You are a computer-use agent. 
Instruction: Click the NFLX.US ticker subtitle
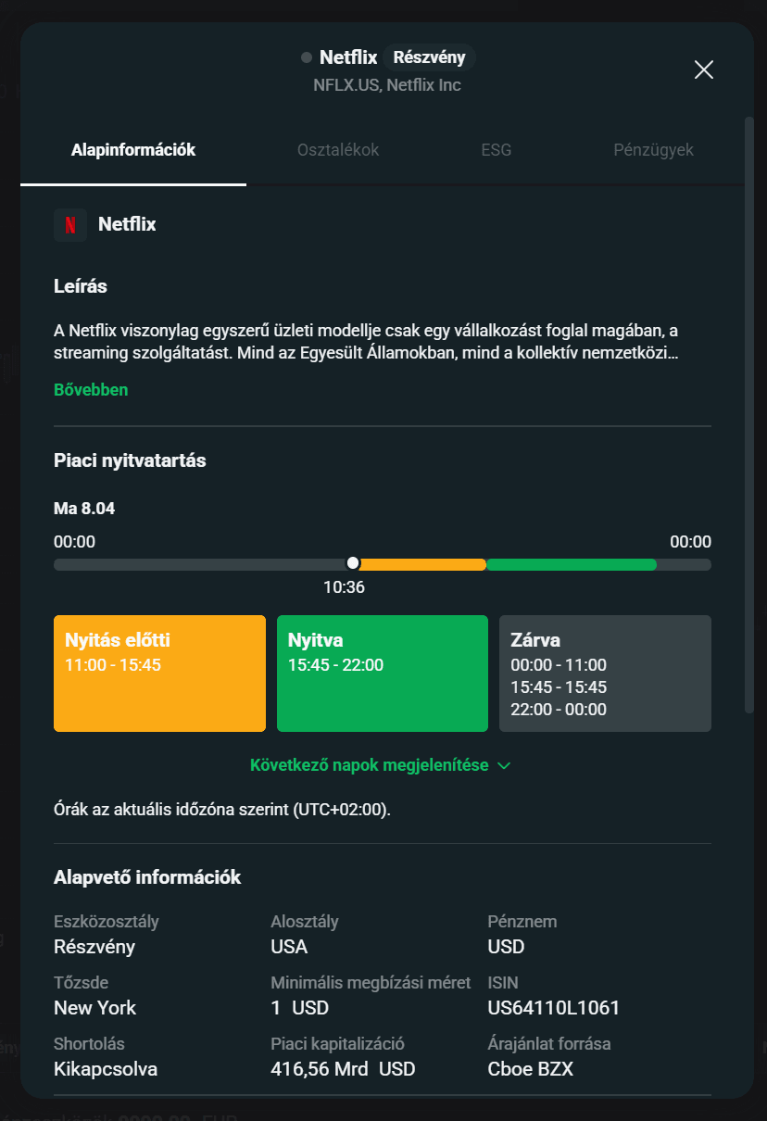tap(386, 84)
